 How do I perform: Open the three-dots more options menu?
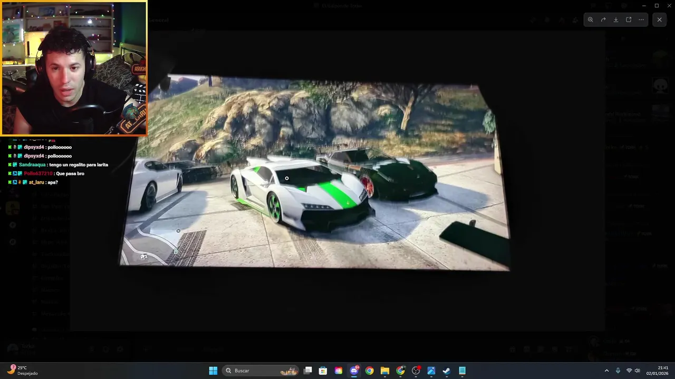coord(641,19)
